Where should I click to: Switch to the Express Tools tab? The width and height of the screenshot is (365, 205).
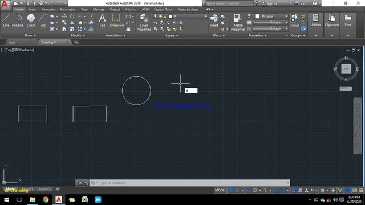point(163,9)
